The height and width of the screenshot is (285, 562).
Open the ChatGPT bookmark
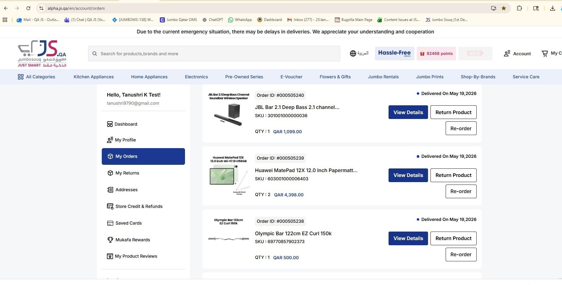pyautogui.click(x=213, y=20)
